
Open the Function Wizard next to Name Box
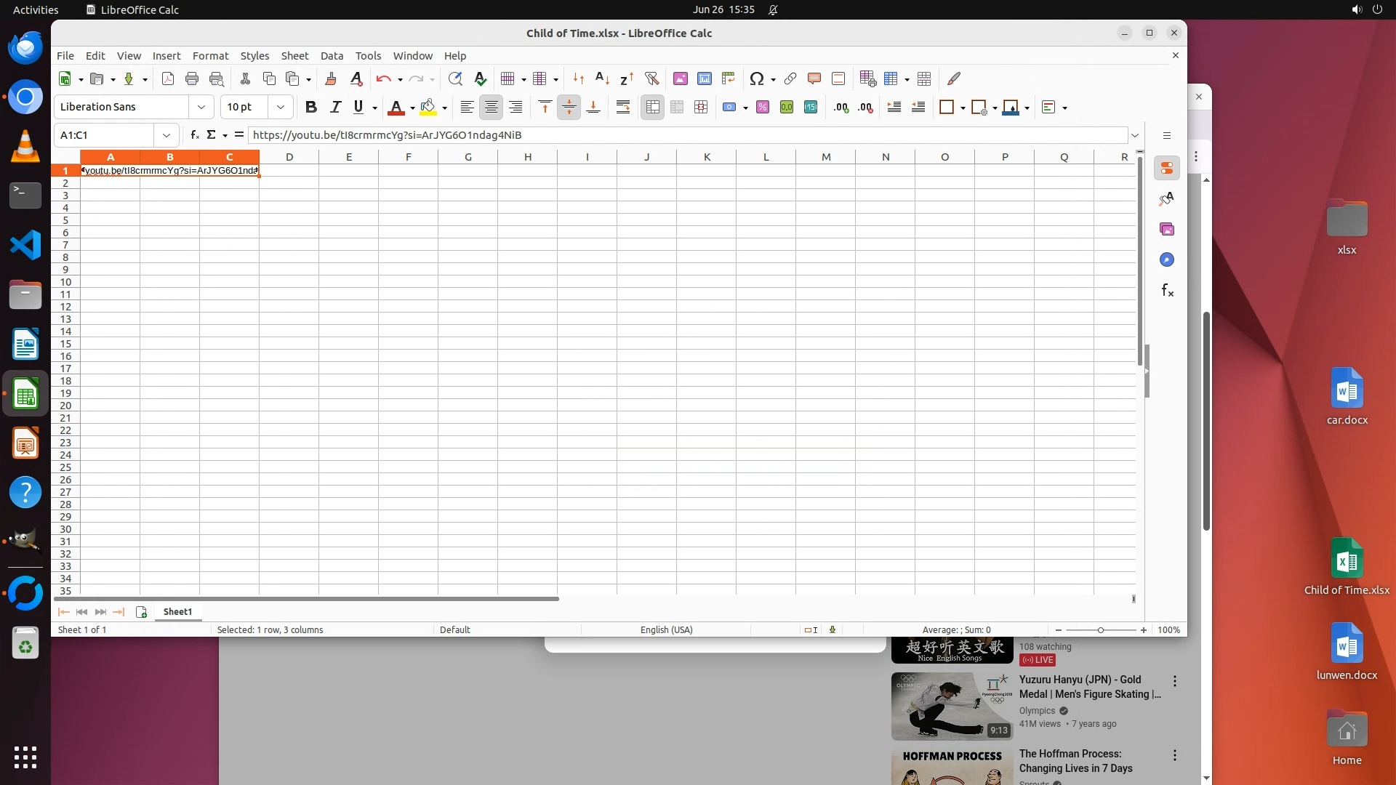[194, 135]
